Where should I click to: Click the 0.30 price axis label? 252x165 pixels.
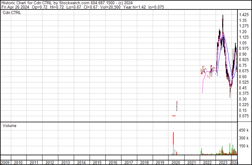click(243, 99)
